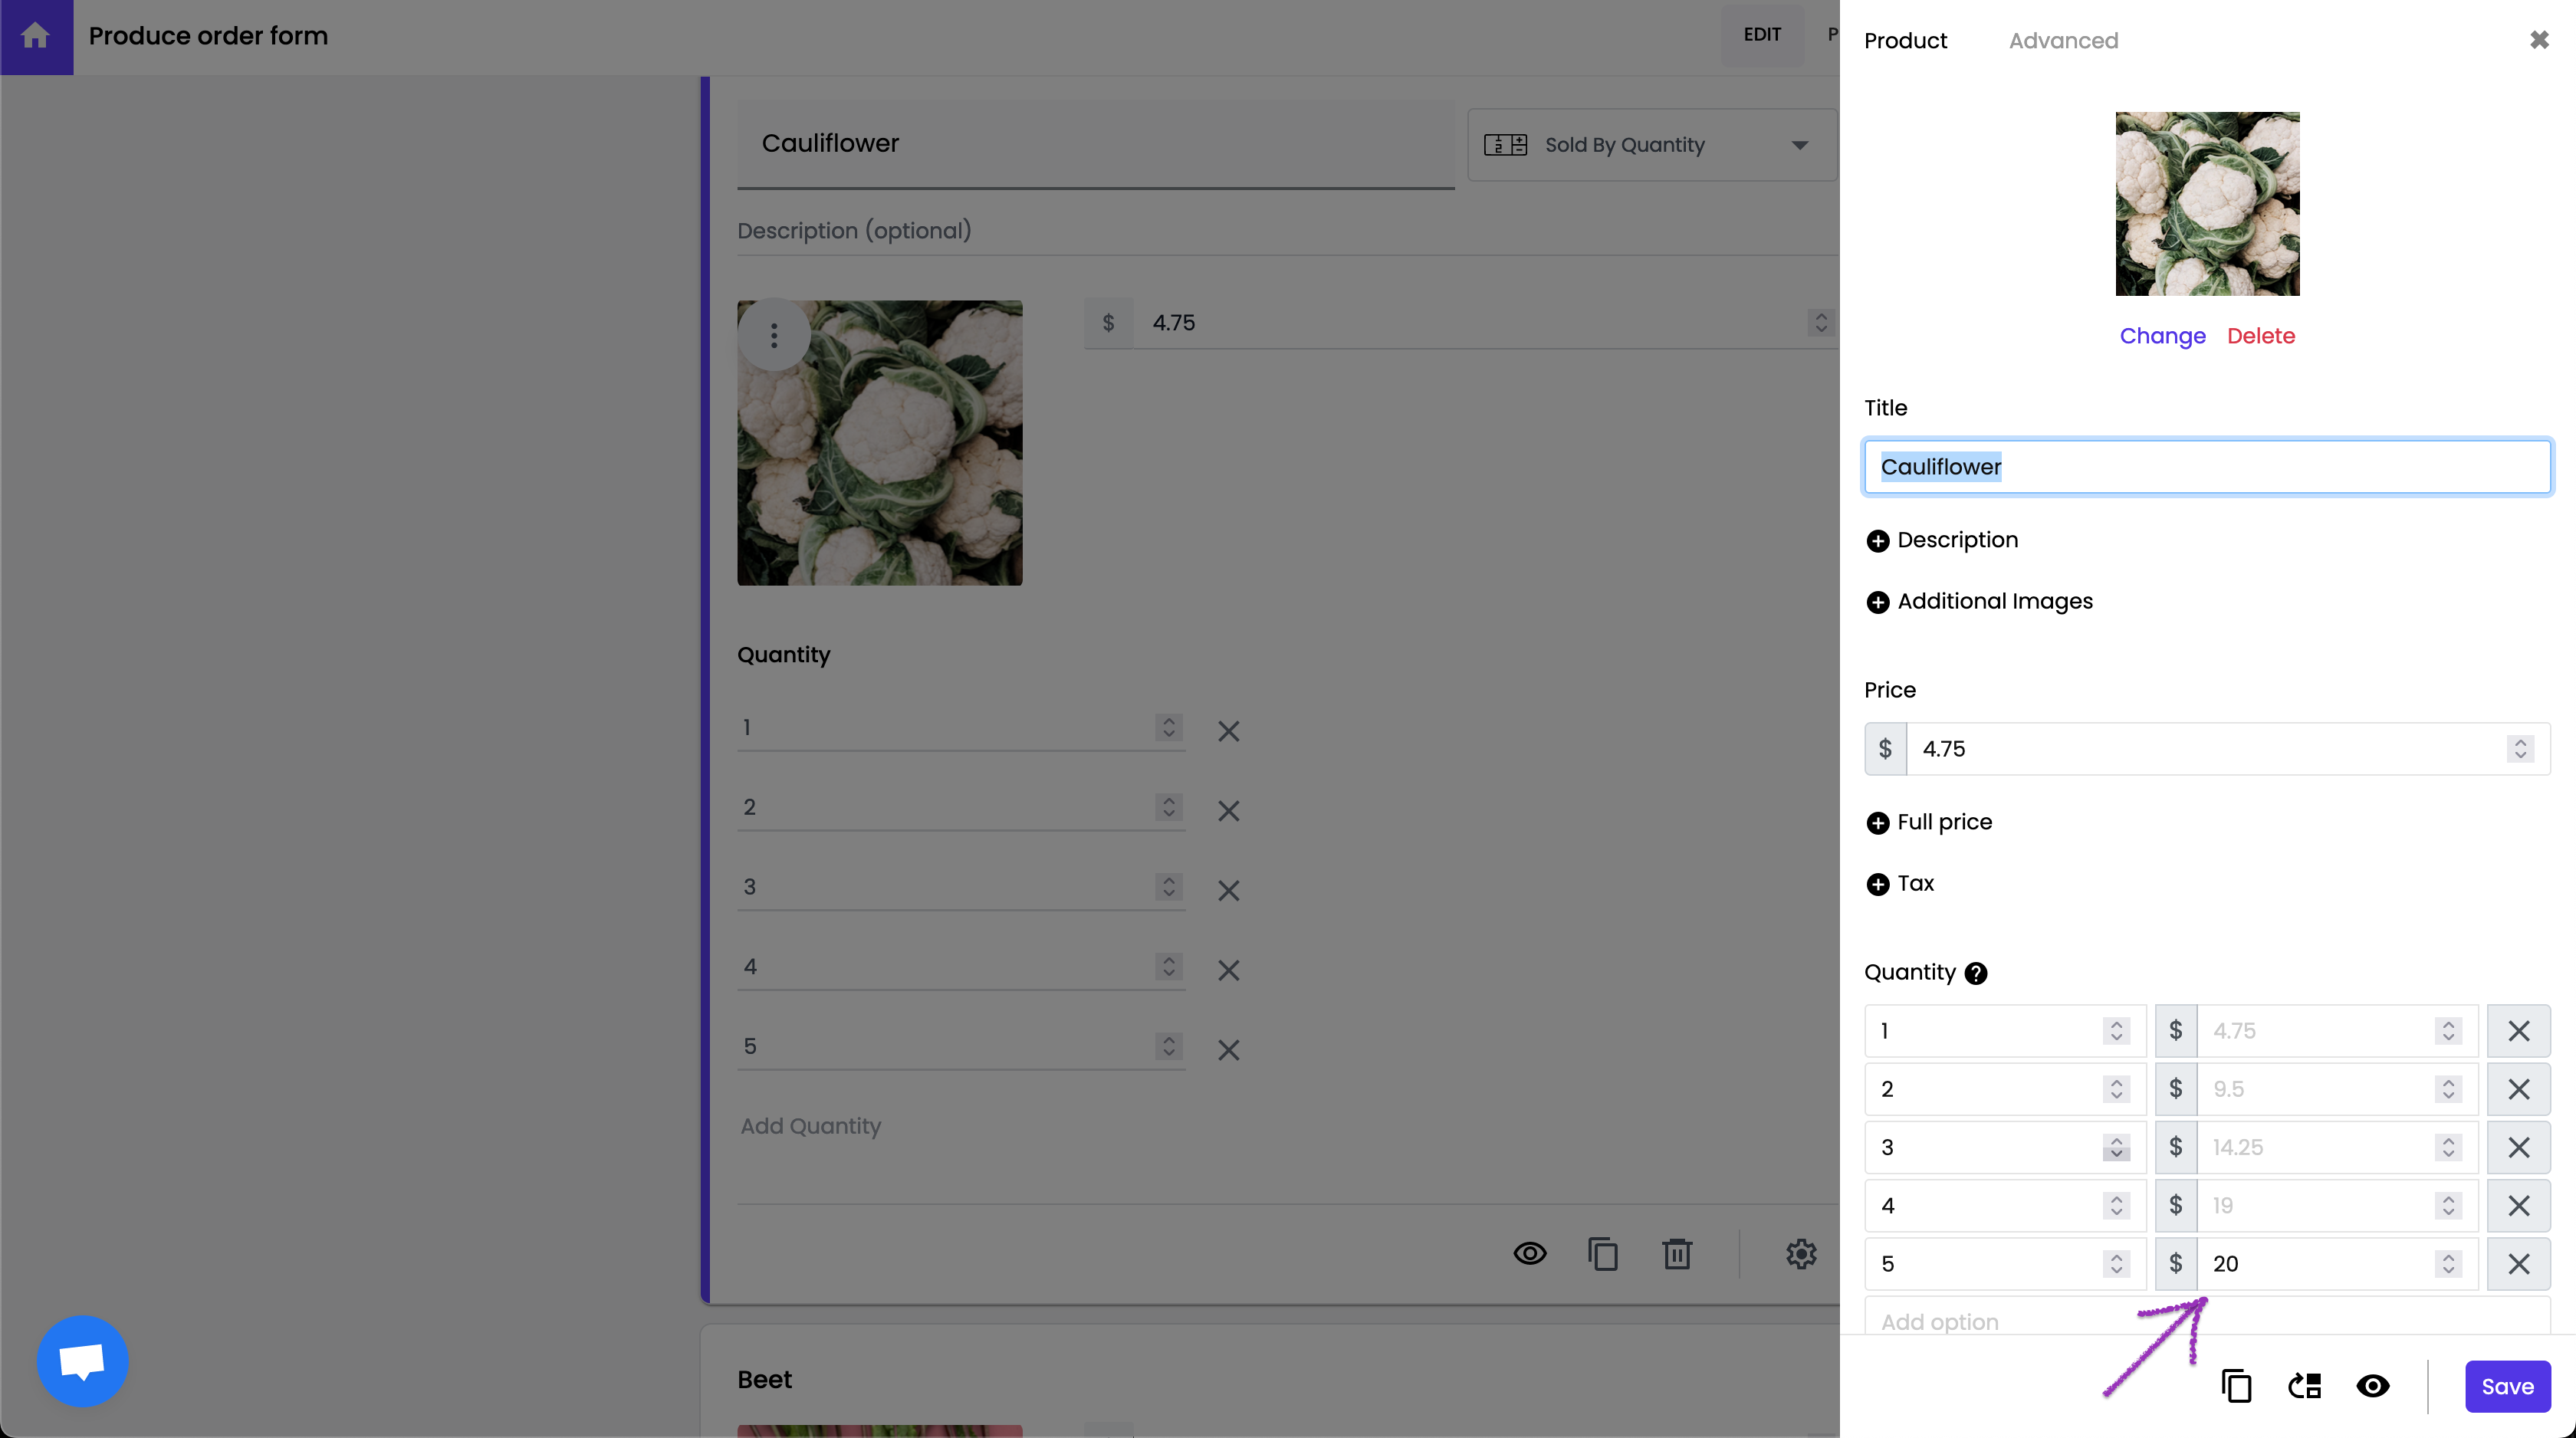Switch to the Advanced tab

[2063, 41]
